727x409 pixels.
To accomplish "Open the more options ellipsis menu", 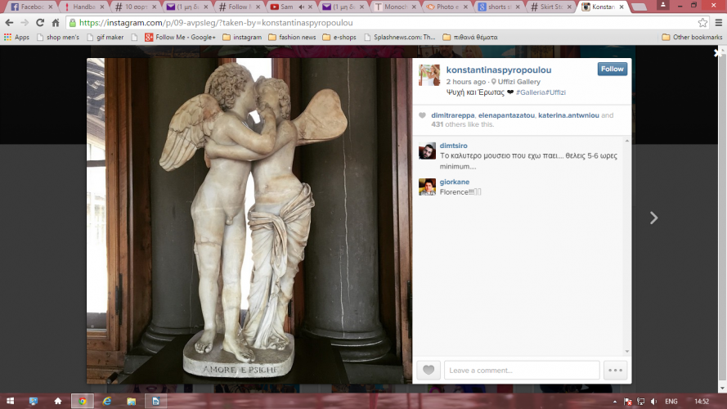I will pos(615,370).
